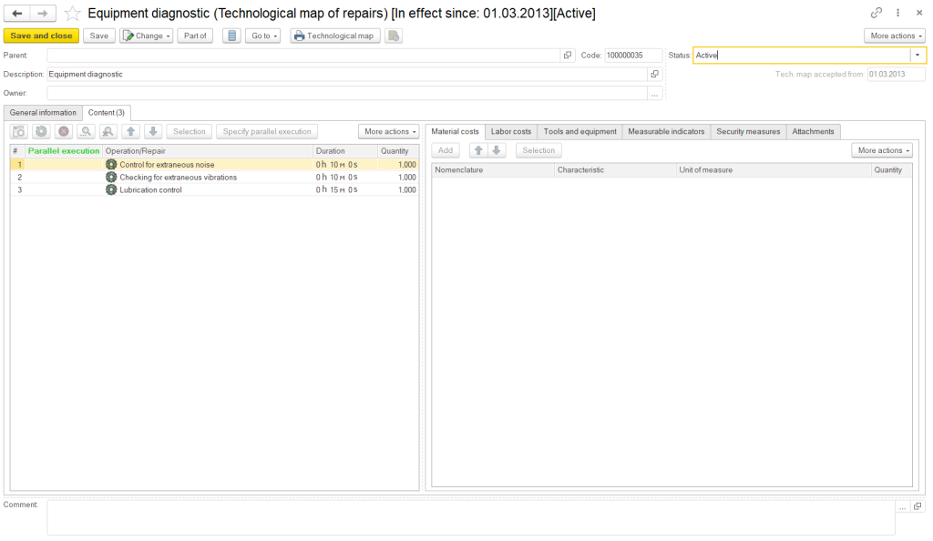Move operation down in the Content list
This screenshot has height=541, width=933.
[x=153, y=132]
